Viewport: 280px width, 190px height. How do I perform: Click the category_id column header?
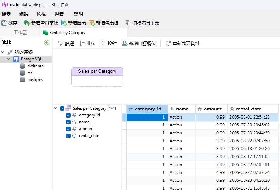(147, 109)
